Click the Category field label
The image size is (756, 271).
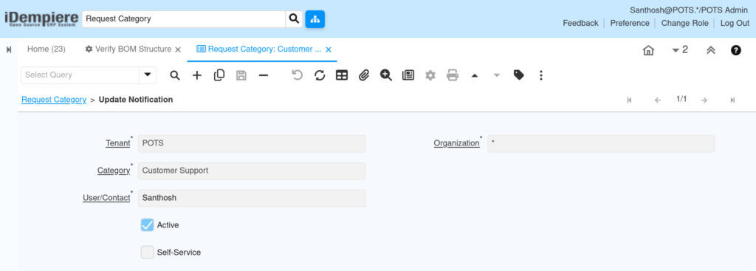tap(113, 171)
